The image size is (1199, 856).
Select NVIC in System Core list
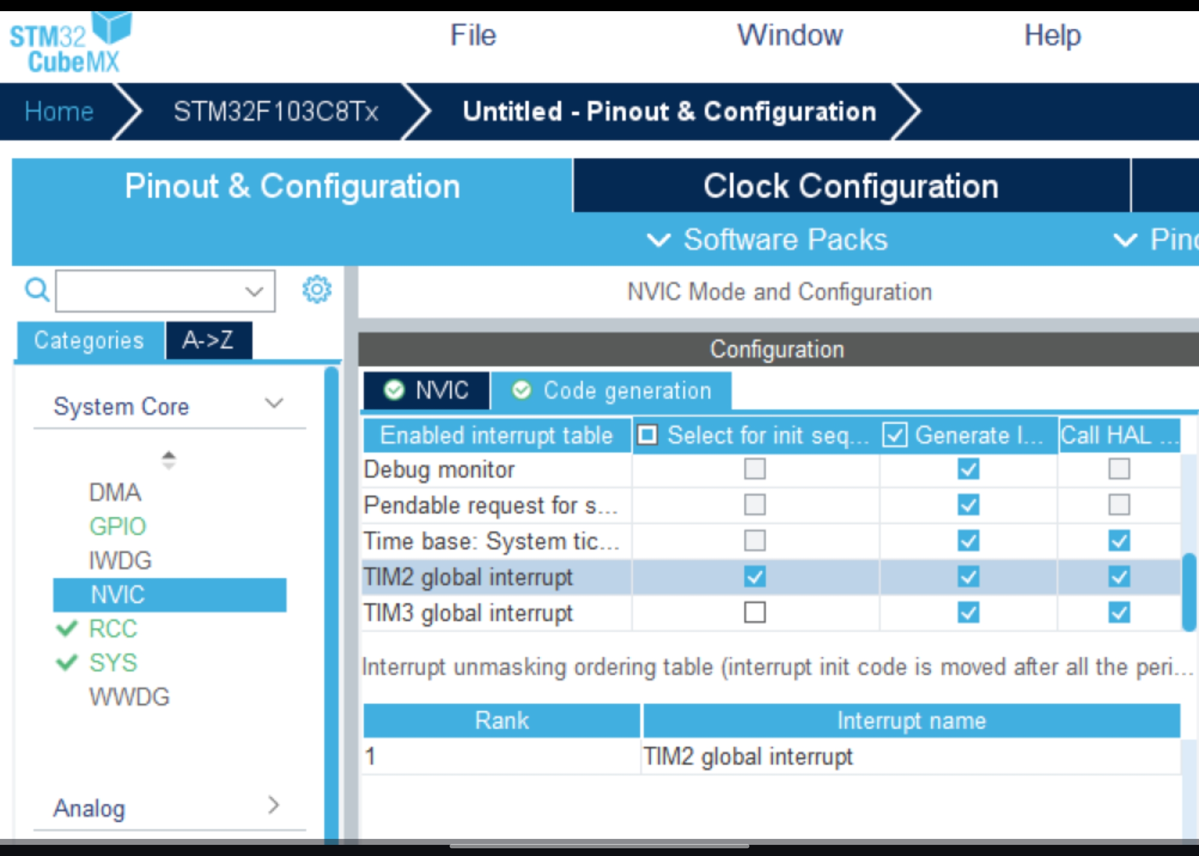click(x=170, y=595)
